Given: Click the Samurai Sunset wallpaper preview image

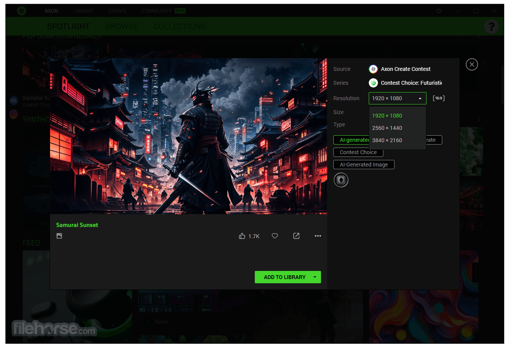Looking at the screenshot, I should coord(189,136).
